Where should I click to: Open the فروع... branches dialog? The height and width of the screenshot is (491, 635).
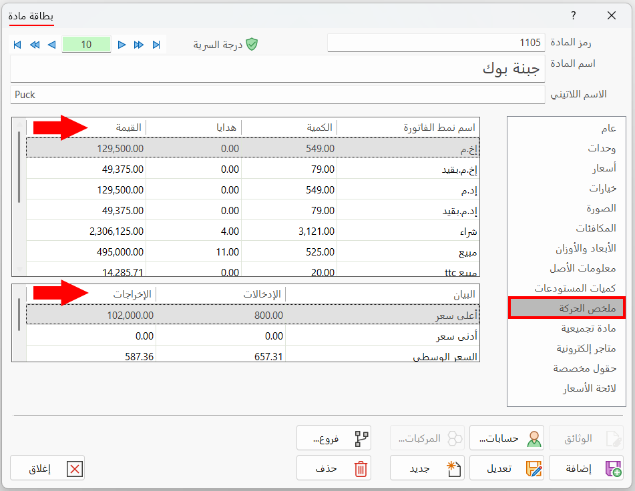click(334, 438)
